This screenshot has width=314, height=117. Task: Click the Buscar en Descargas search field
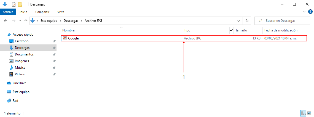click(x=282, y=21)
